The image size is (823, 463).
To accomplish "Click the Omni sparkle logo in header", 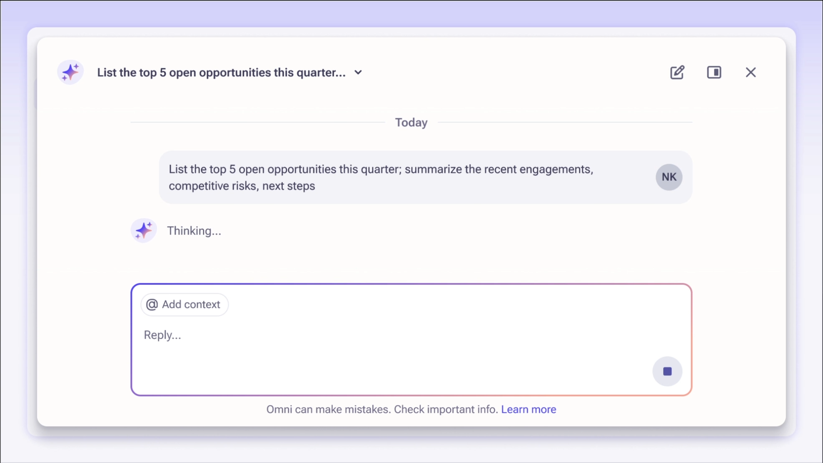I will tap(70, 72).
